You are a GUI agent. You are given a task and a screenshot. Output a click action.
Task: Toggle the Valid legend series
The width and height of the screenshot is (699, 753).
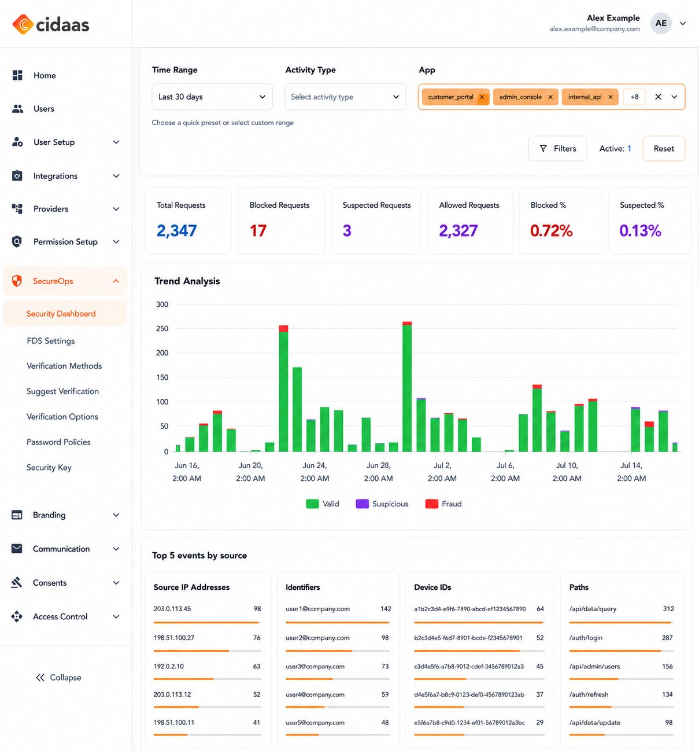click(x=323, y=504)
